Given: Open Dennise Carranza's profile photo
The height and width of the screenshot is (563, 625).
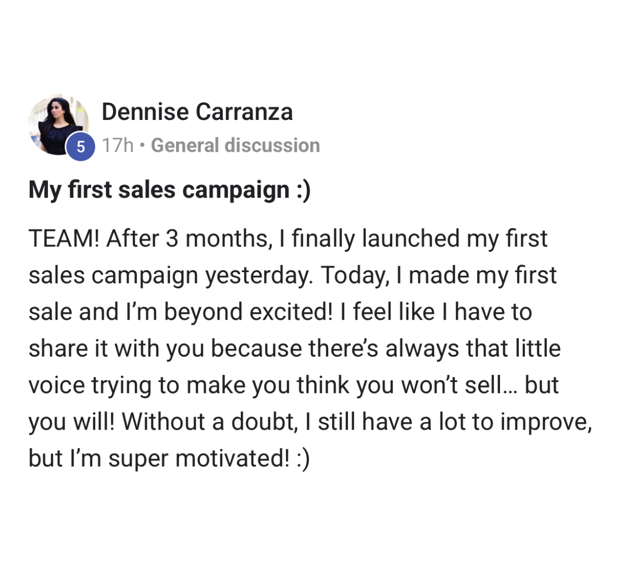Looking at the screenshot, I should click(58, 125).
